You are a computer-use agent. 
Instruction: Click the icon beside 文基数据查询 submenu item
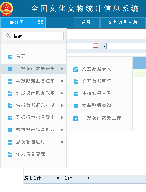(x=76, y=106)
